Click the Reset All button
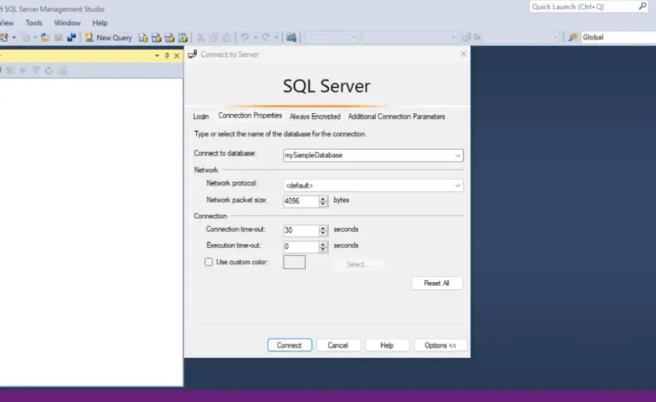 [x=437, y=284]
